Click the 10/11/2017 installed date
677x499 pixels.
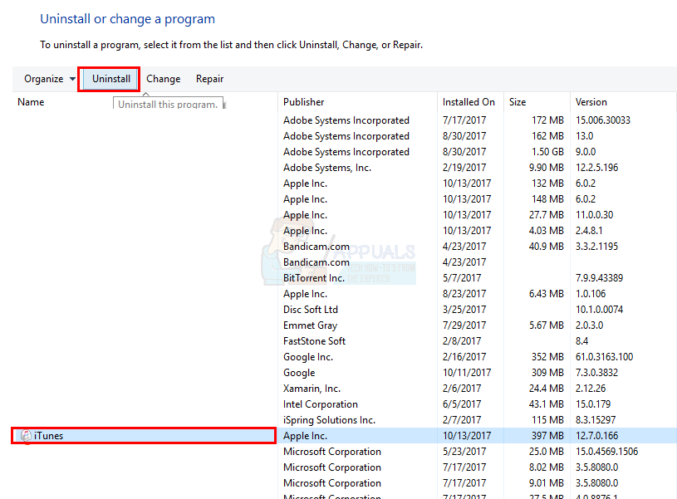(467, 373)
